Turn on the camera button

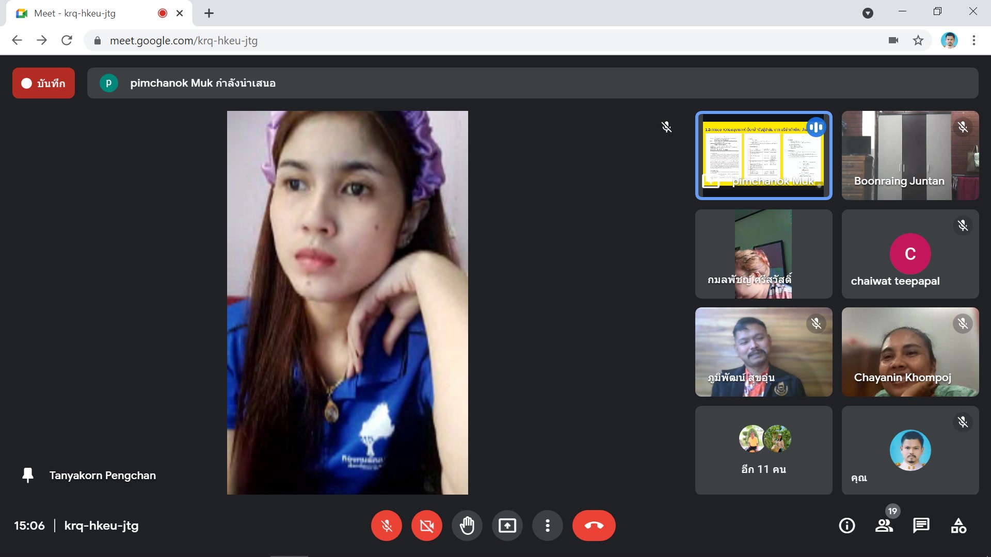tap(426, 526)
